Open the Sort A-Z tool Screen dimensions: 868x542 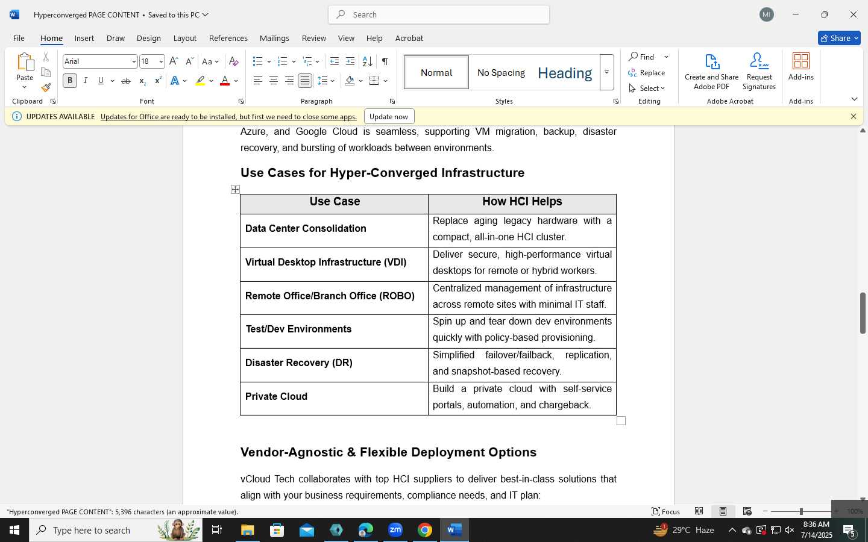tap(367, 61)
